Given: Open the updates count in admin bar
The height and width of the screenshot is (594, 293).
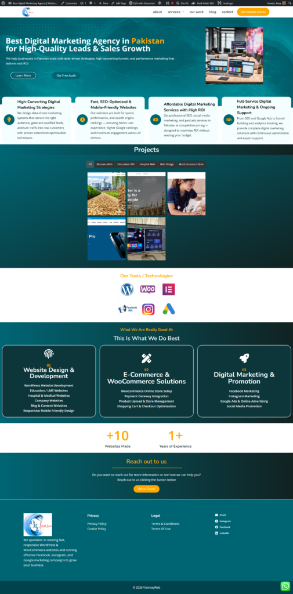Looking at the screenshot, I should click(83, 3).
